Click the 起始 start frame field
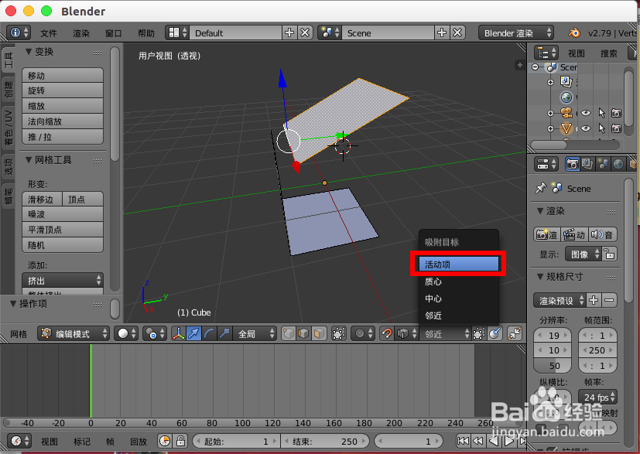The width and height of the screenshot is (640, 454). coord(236,441)
